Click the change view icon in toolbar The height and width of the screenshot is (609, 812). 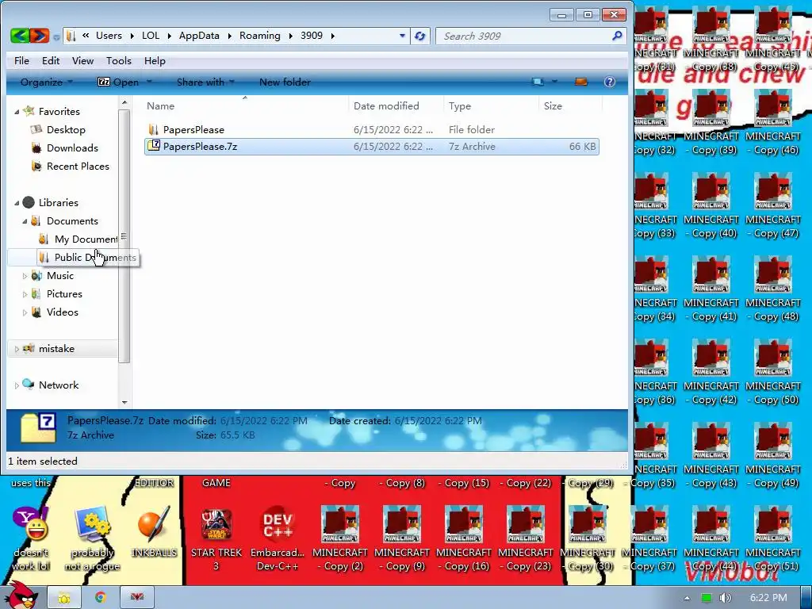pos(538,82)
